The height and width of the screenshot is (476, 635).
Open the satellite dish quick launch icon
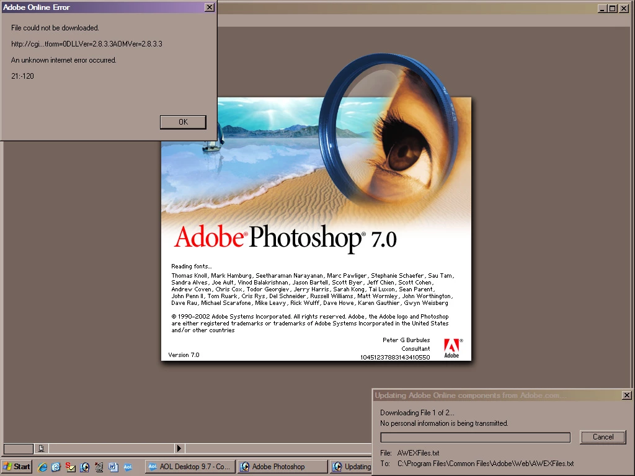99,467
